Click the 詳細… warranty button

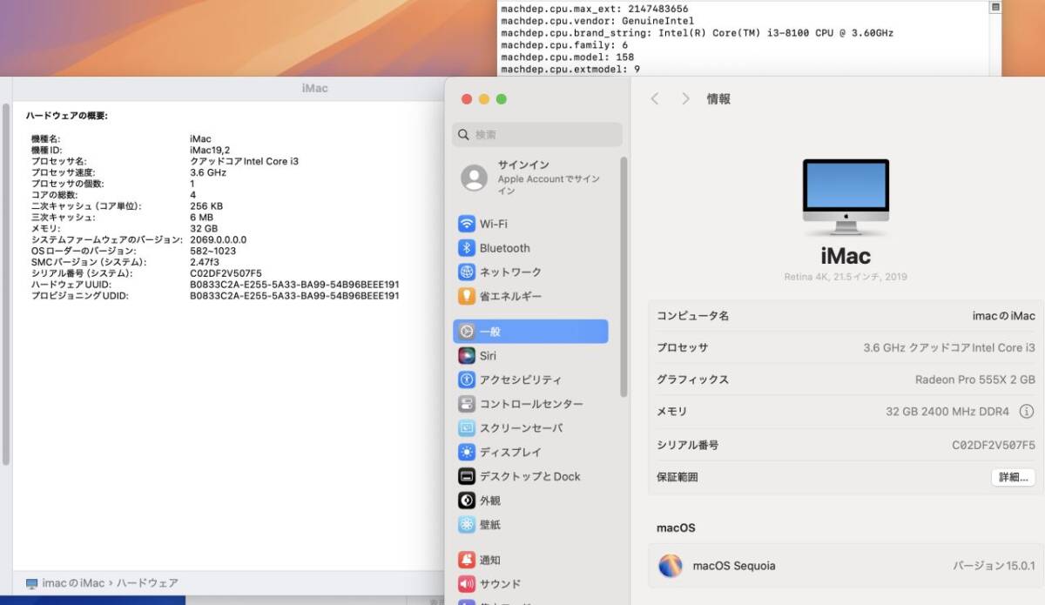click(x=1013, y=477)
